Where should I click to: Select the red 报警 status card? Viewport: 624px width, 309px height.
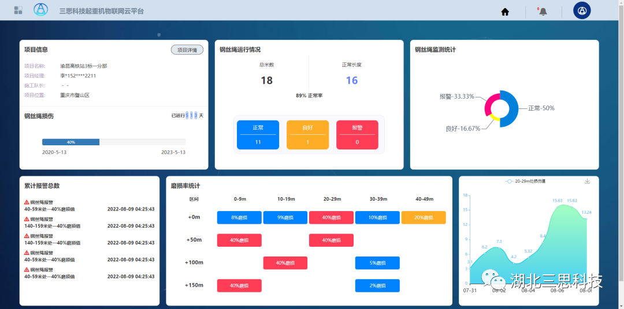[357, 135]
